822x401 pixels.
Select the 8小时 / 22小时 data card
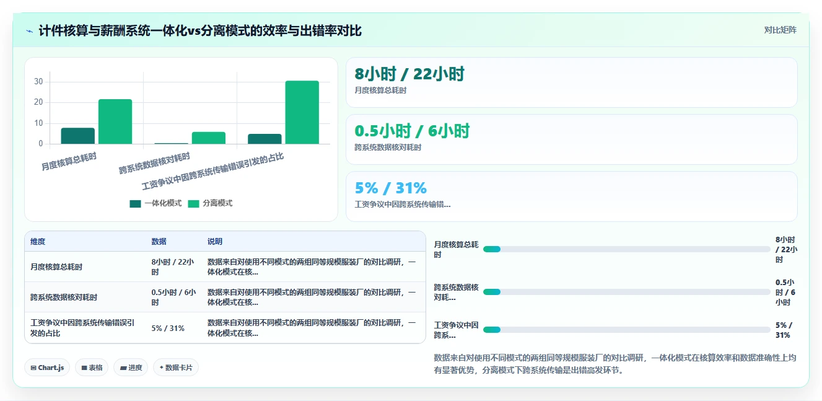[x=571, y=82]
